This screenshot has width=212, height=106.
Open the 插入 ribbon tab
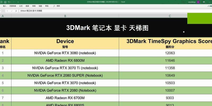click(x=5, y=6)
